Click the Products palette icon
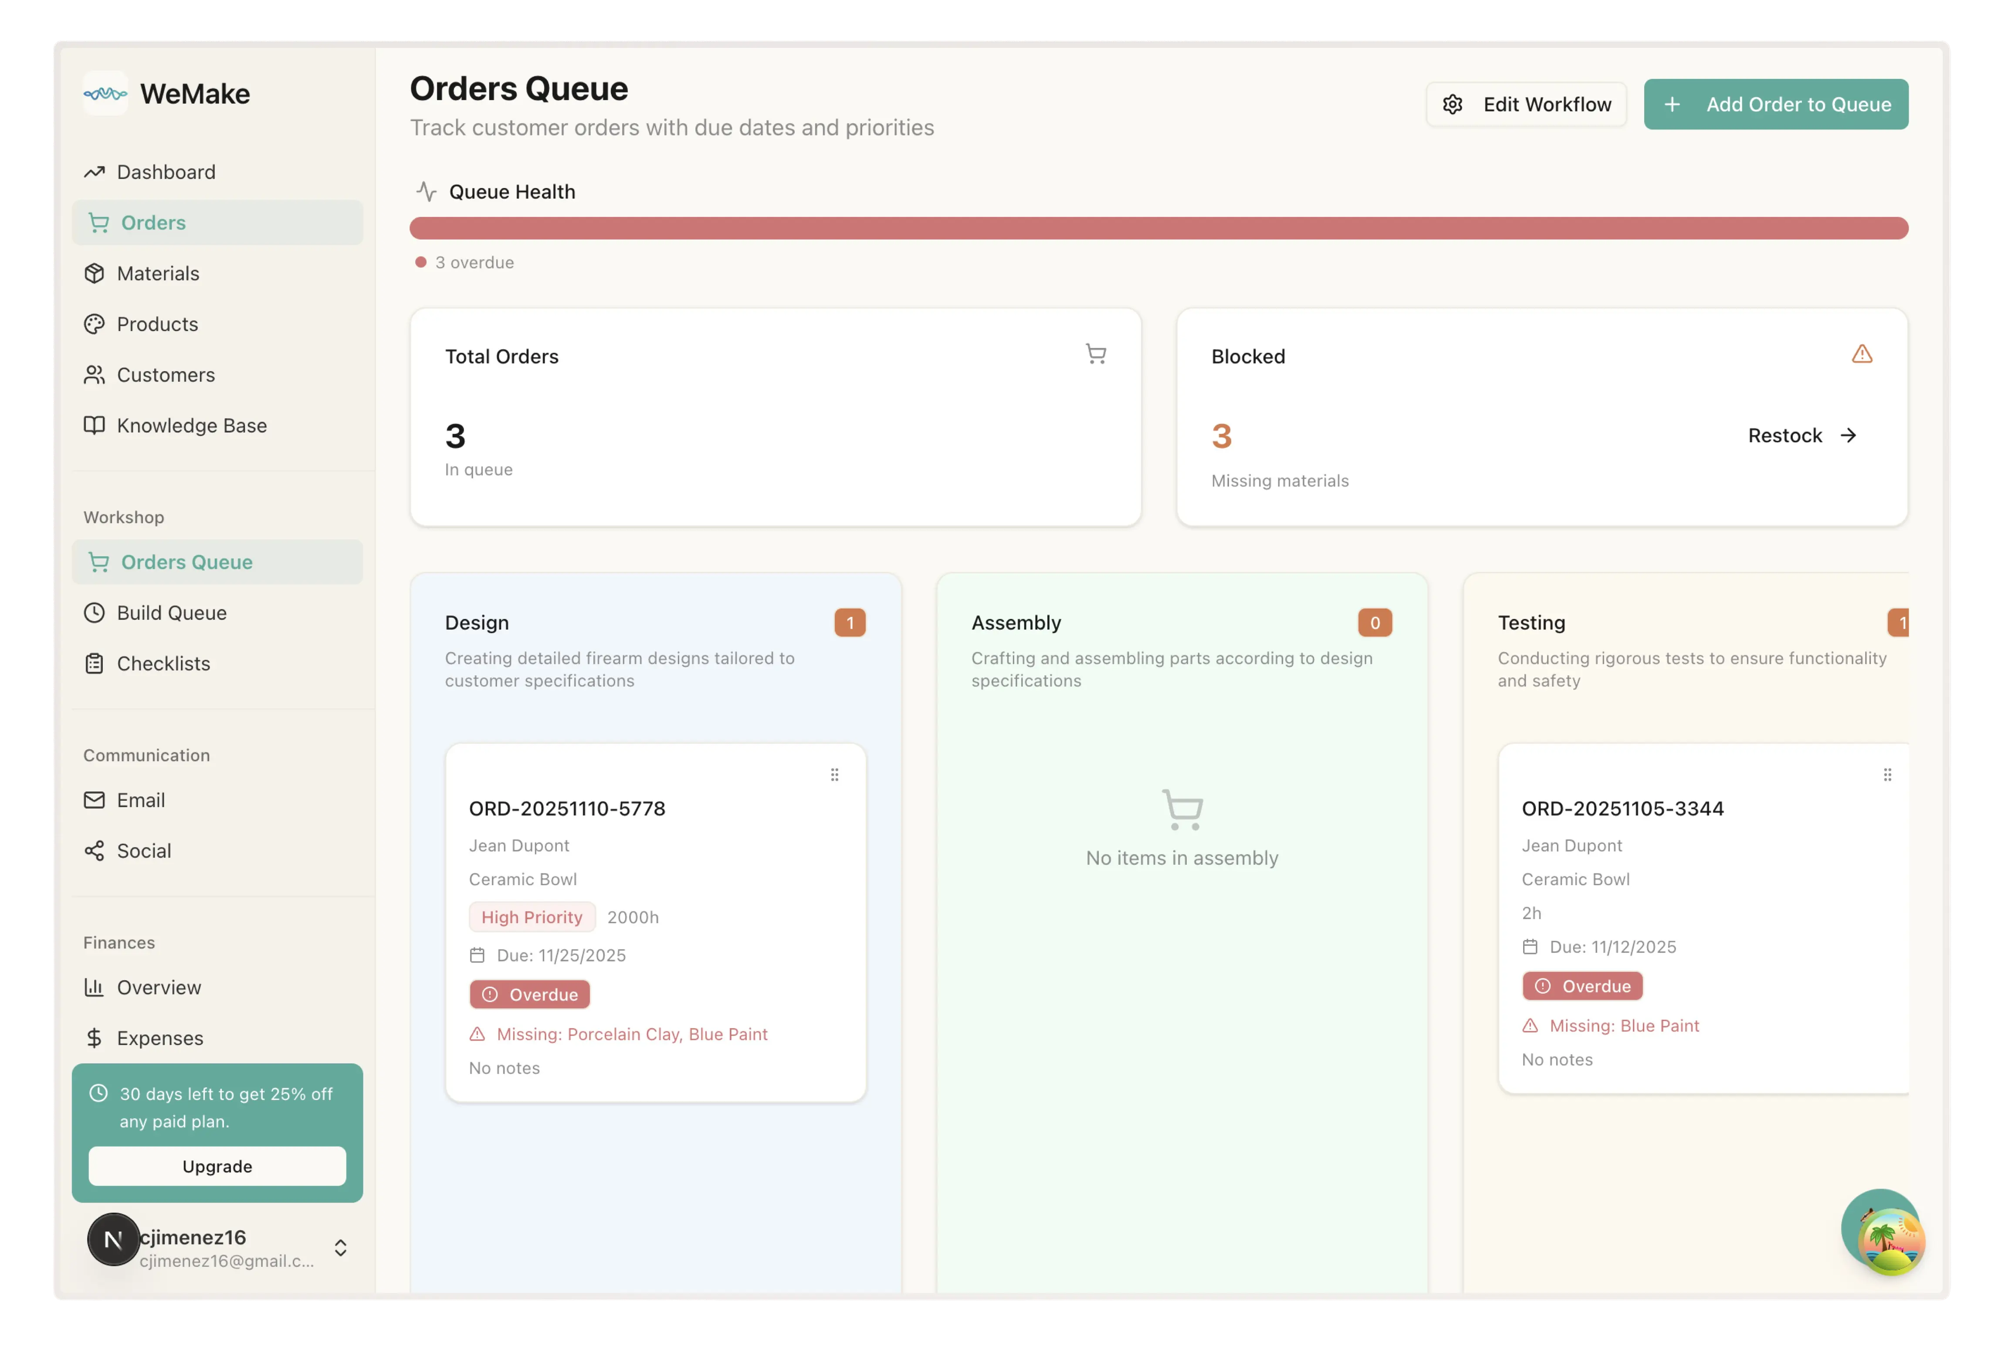This screenshot has width=2008, height=1360. [x=96, y=324]
